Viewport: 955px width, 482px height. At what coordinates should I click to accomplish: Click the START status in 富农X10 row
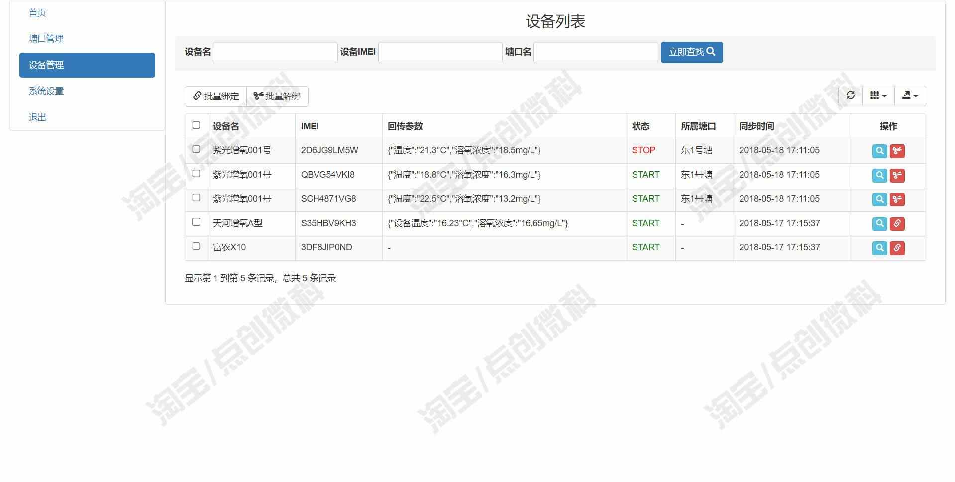(x=645, y=247)
